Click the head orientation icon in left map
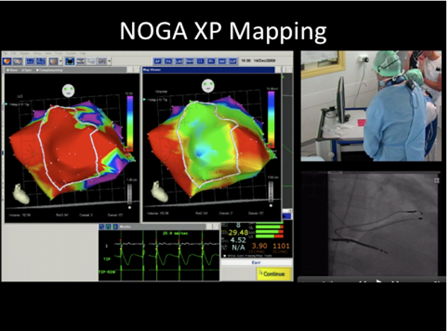This screenshot has height=331, width=447. pos(69,90)
